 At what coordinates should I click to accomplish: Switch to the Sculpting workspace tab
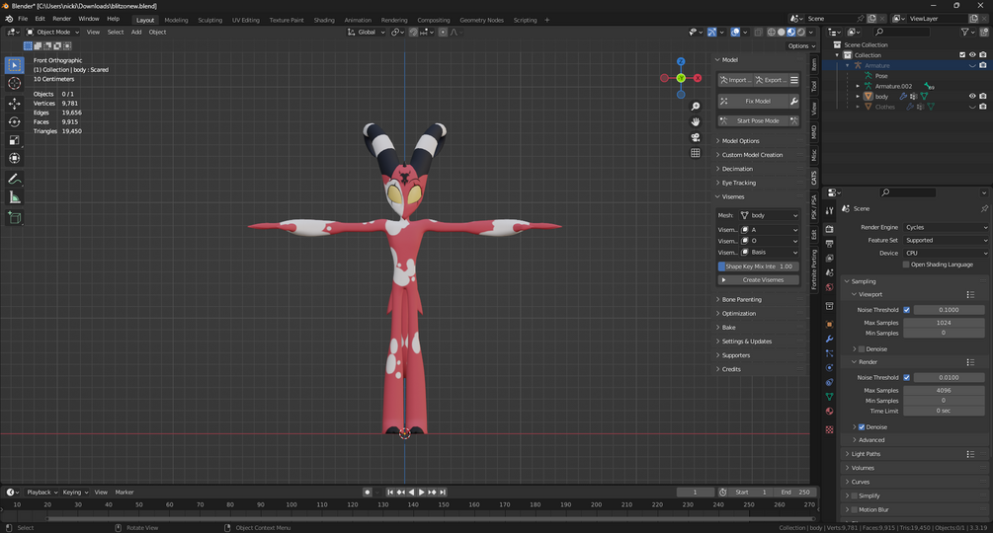click(209, 20)
